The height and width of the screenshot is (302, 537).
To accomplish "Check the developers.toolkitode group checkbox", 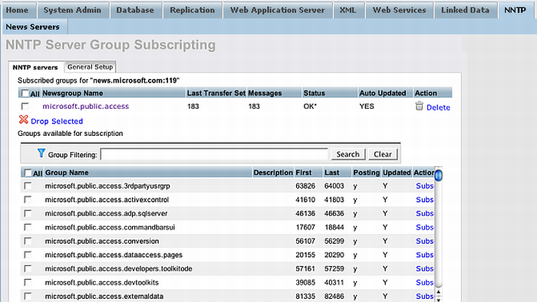I will point(28,268).
